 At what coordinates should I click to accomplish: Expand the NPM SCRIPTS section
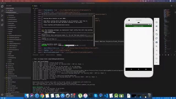coord(10,96)
